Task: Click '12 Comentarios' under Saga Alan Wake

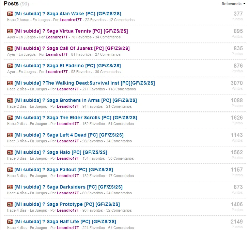Action: pos(122,20)
